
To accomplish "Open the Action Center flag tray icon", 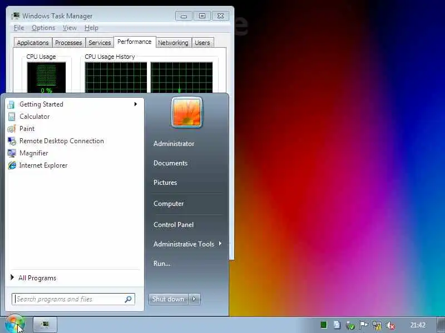I will click(364, 325).
